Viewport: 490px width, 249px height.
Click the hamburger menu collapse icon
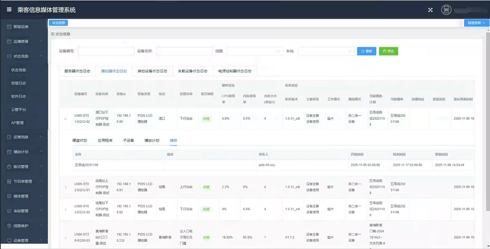9,10
